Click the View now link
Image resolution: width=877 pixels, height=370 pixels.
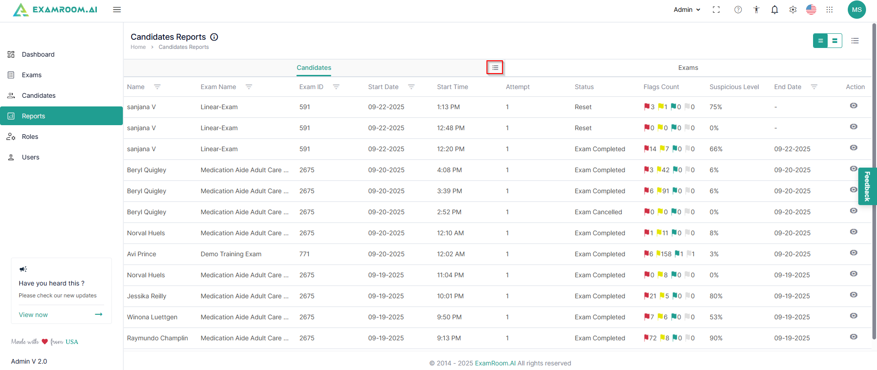33,315
